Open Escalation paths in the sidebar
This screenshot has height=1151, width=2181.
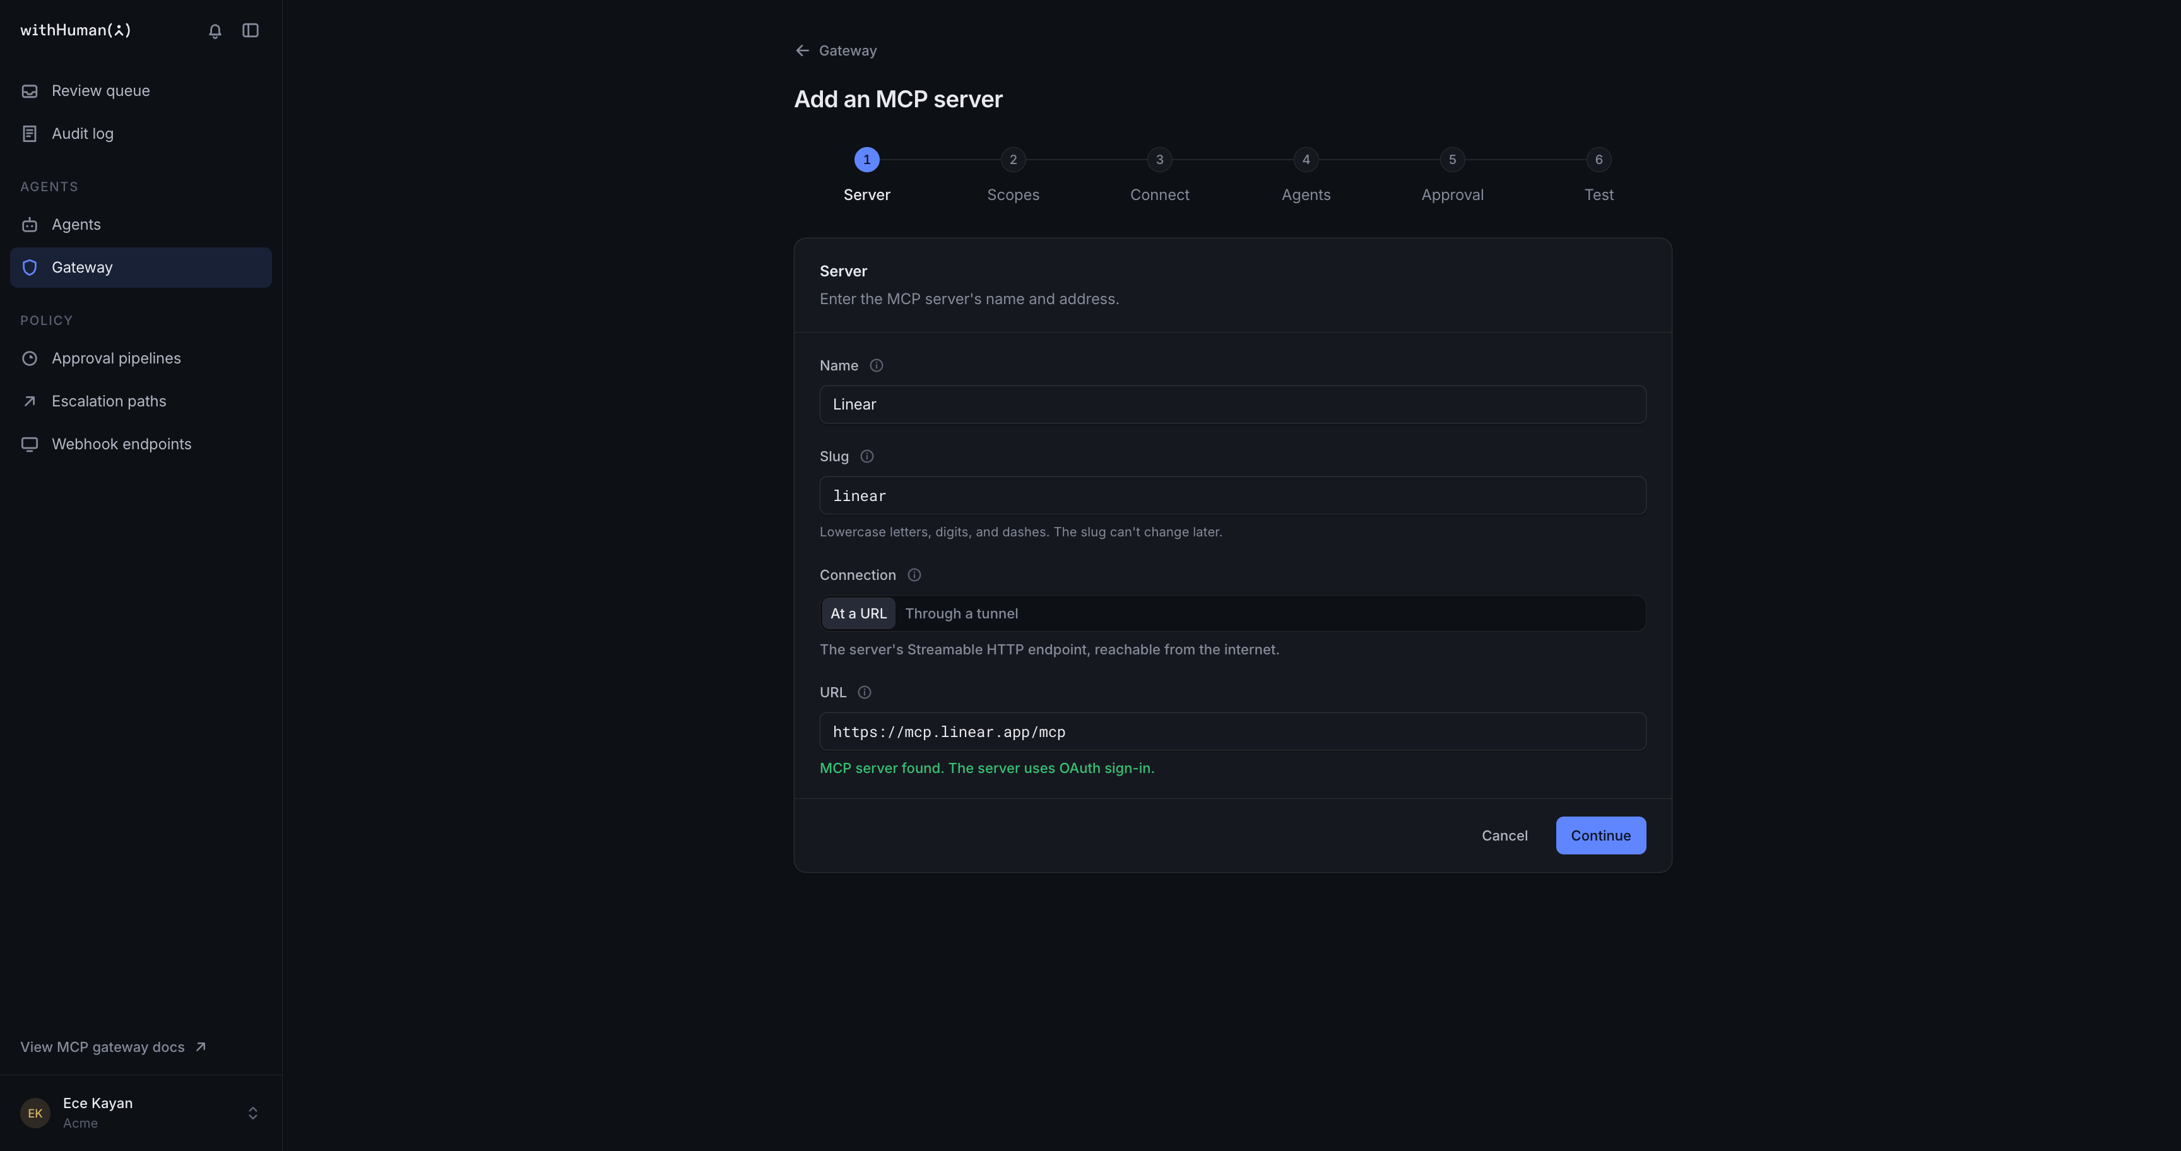(141, 401)
